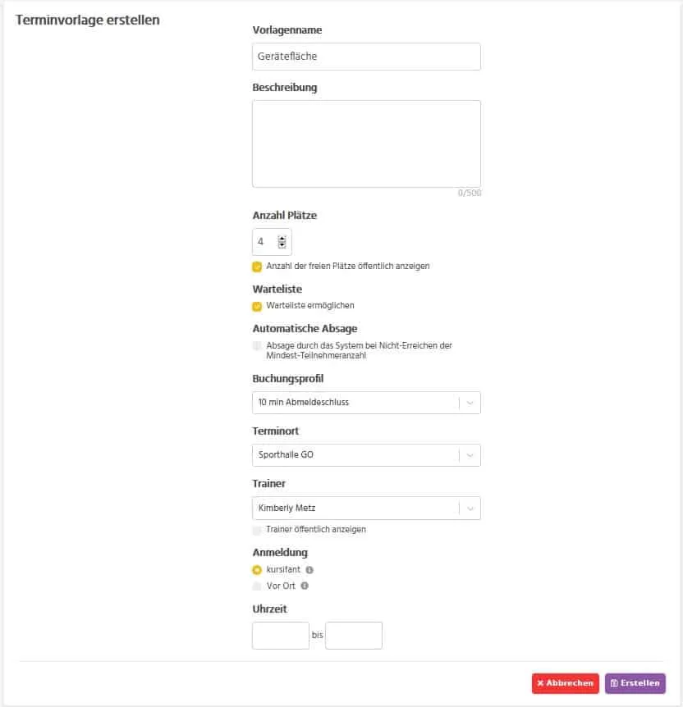Enable Trainer öffentlich anzeigen

[x=257, y=530]
